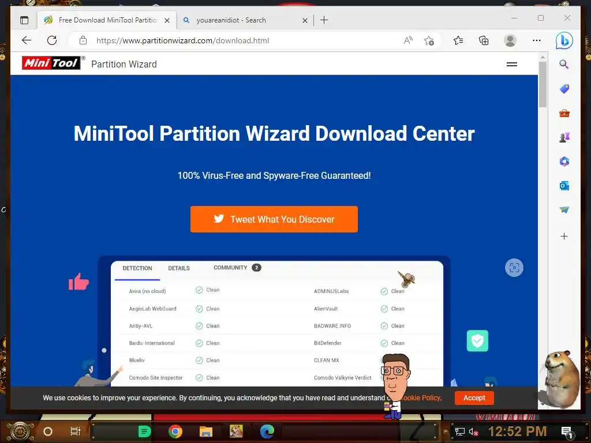Image resolution: width=591 pixels, height=443 pixels.
Task: Switch to Microsoft Edge on taskbar
Action: [x=267, y=431]
